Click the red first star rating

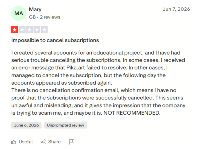(14, 29)
